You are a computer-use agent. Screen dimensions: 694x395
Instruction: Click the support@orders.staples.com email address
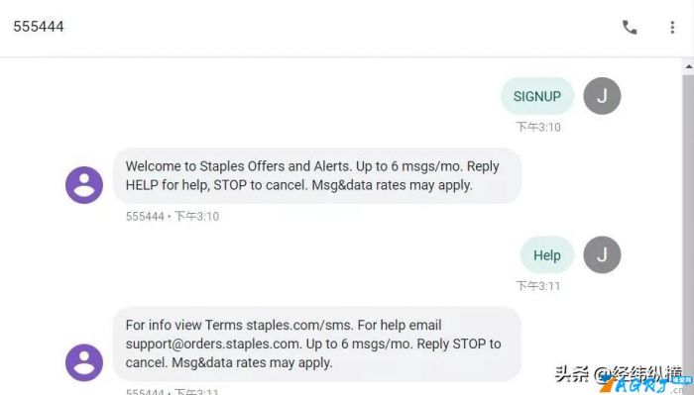(213, 344)
